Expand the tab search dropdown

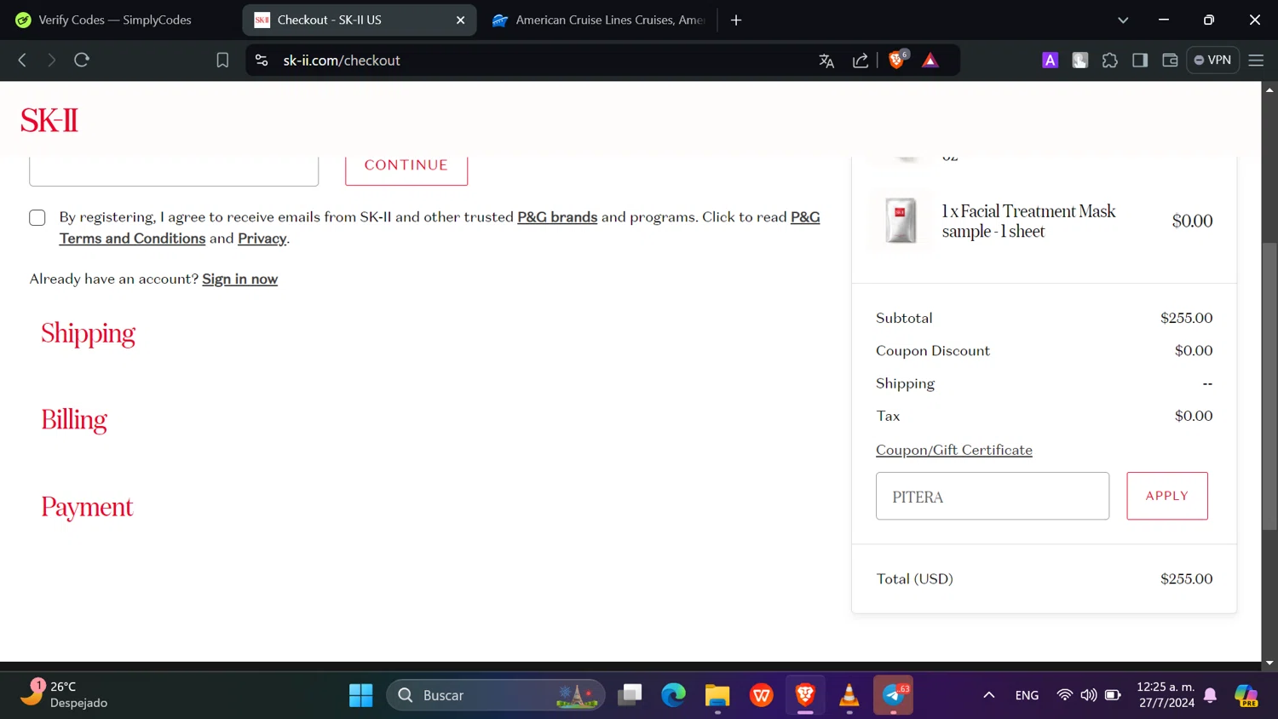tap(1123, 20)
